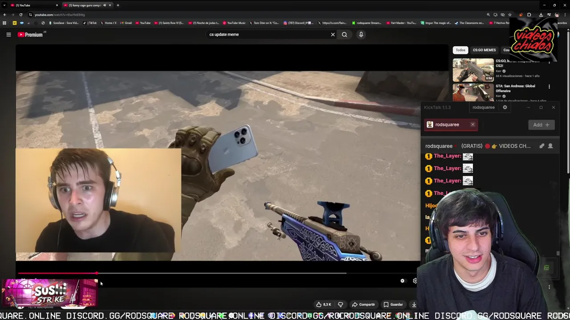Open the browser downloads icon
The height and width of the screenshot is (320, 570).
(x=541, y=15)
